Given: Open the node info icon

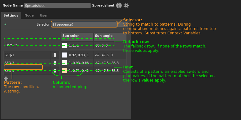Looking at the screenshot, I should pyautogui.click(x=119, y=6).
